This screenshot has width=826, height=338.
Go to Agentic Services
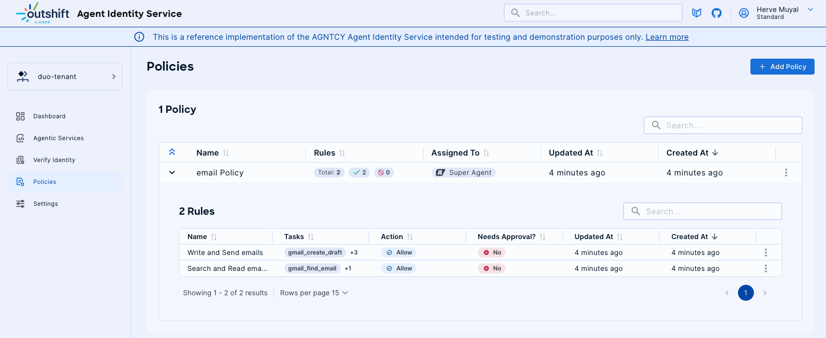tap(65, 138)
